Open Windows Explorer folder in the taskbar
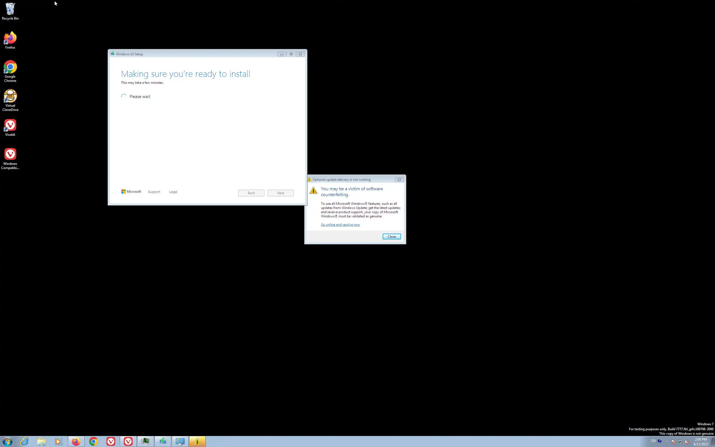 41,441
